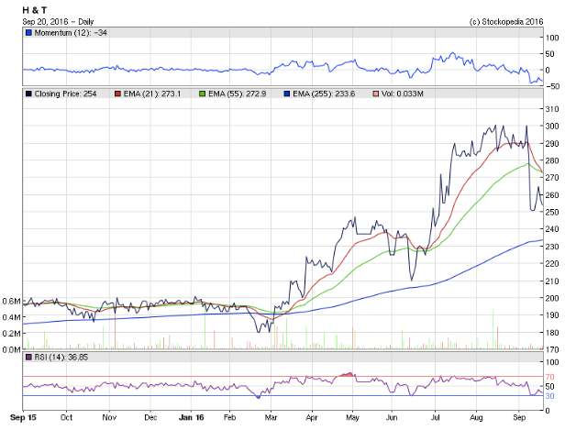Click the 'EMA (55): 272.9' label
This screenshot has height=430, width=565.
(x=237, y=94)
